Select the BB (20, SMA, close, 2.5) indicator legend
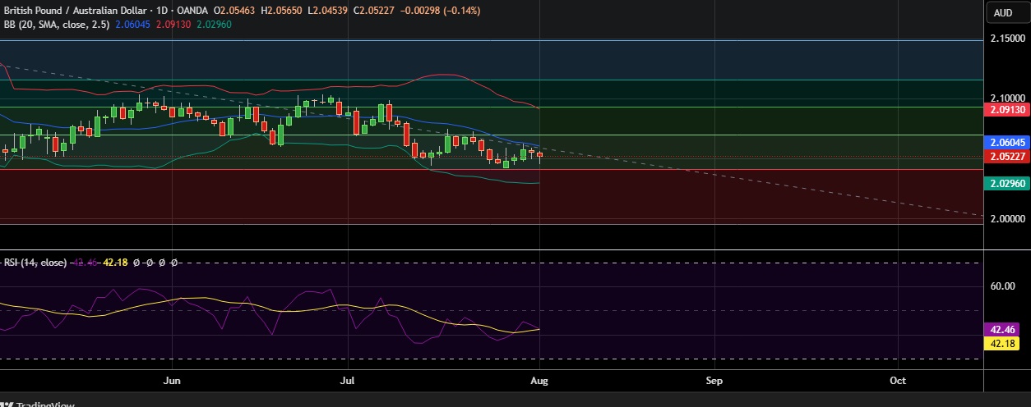 pyautogui.click(x=56, y=25)
